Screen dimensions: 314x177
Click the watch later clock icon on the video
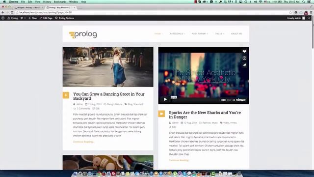244,58
